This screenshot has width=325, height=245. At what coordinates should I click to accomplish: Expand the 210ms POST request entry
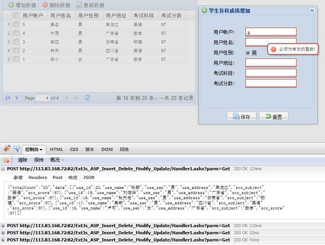(x=3, y=226)
